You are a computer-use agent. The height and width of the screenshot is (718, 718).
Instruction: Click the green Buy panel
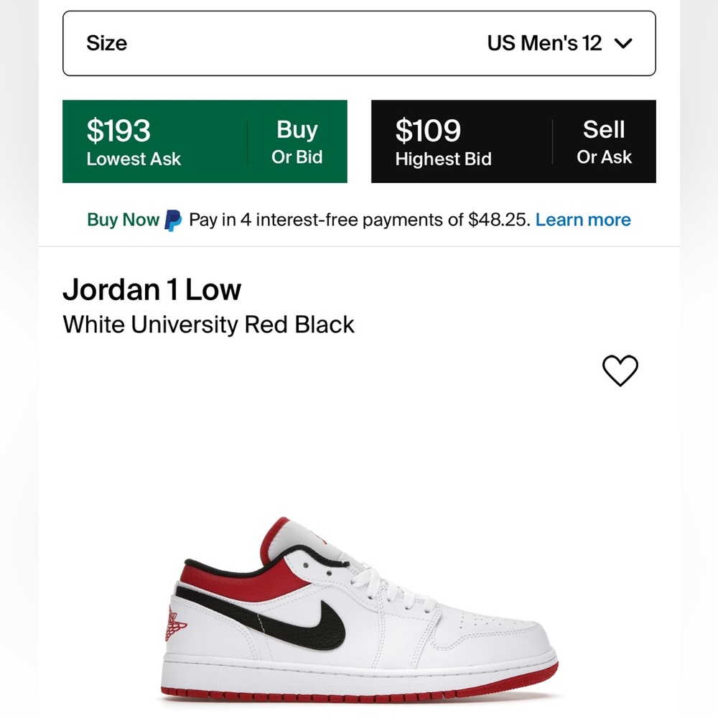click(205, 141)
